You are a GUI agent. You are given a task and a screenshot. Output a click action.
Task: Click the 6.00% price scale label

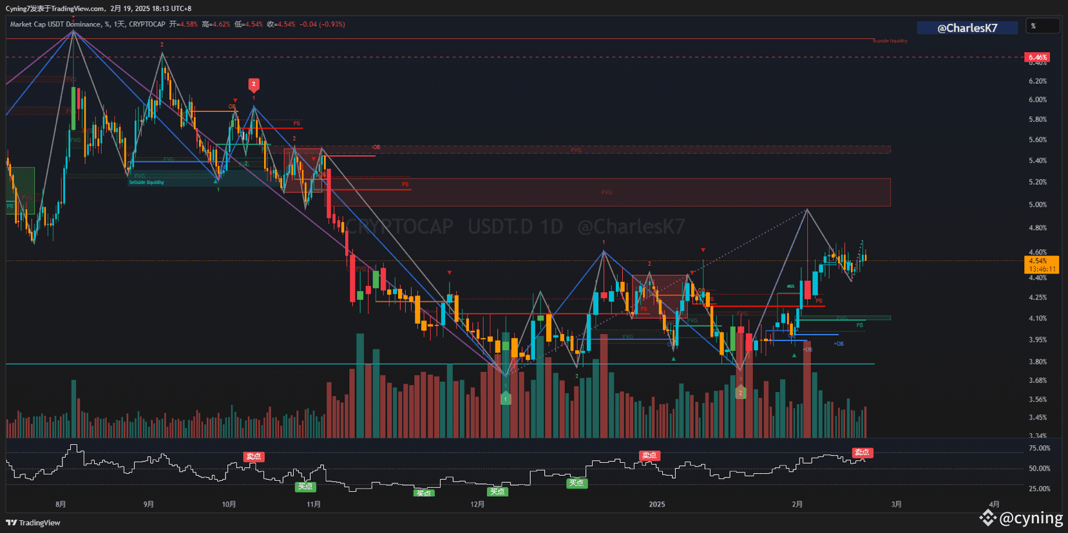click(x=1038, y=100)
